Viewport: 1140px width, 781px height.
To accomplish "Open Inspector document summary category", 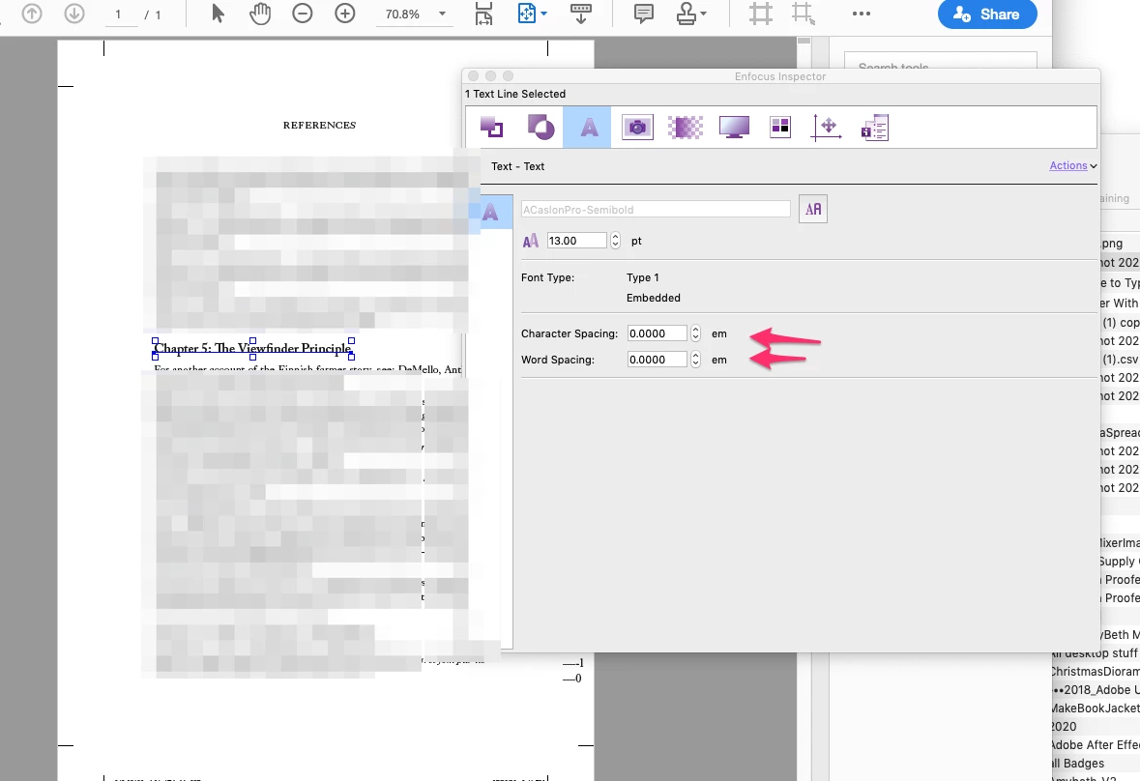I will pyautogui.click(x=875, y=128).
